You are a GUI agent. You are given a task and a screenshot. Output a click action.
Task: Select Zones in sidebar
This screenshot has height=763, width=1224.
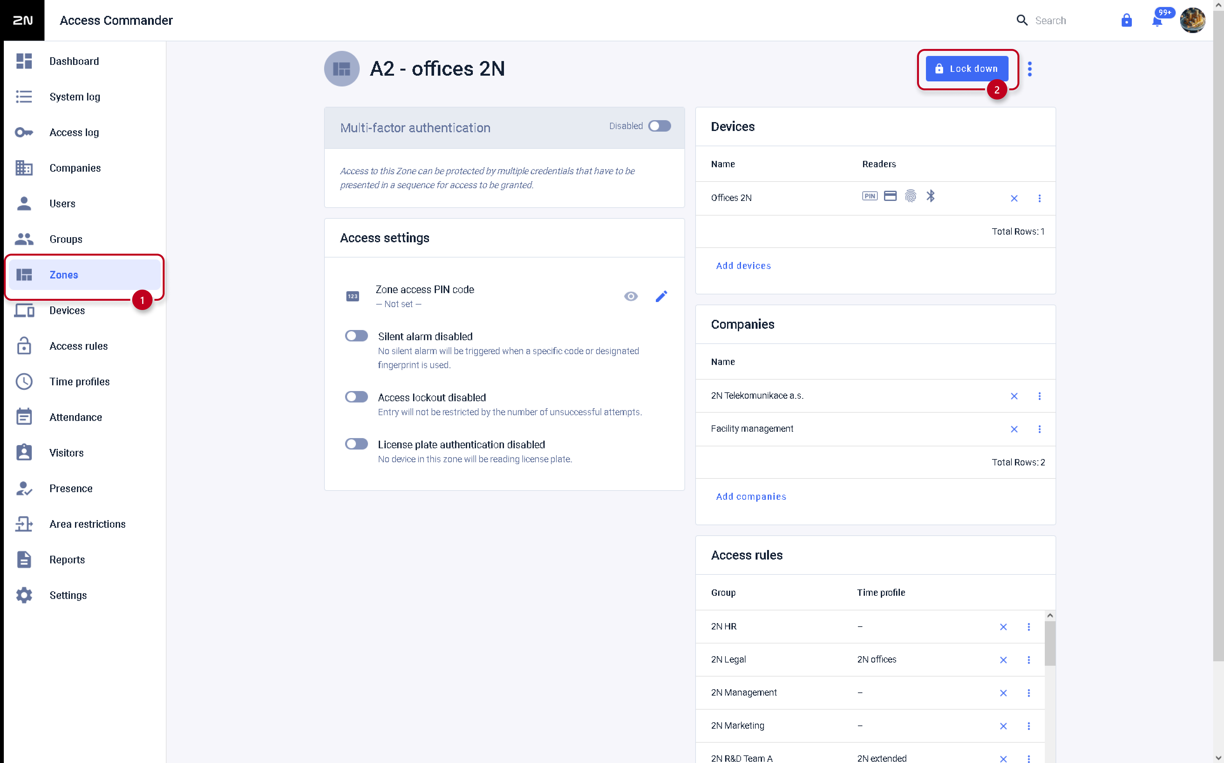[x=85, y=275]
